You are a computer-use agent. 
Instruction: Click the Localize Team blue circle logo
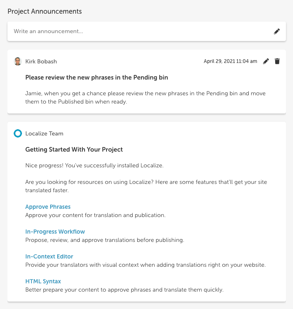pyautogui.click(x=18, y=133)
